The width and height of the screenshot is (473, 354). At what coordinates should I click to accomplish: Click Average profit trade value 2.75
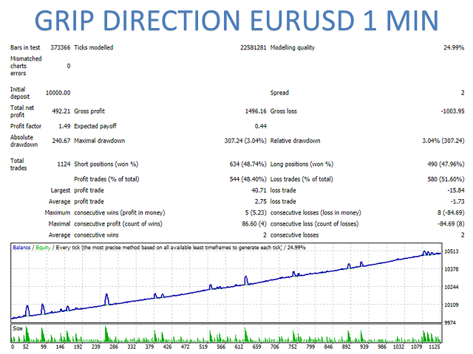coord(261,201)
